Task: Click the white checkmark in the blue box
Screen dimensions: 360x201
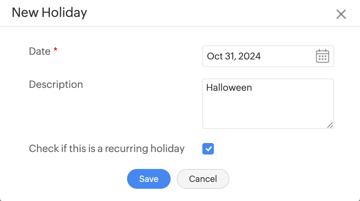Action: 208,149
